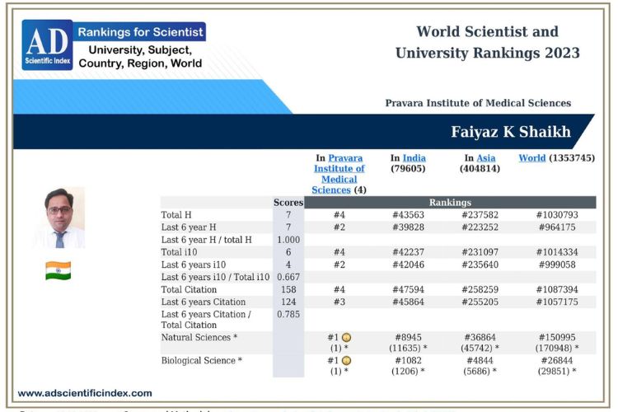
Task: Click the Total Citation row label
Action: click(x=189, y=289)
